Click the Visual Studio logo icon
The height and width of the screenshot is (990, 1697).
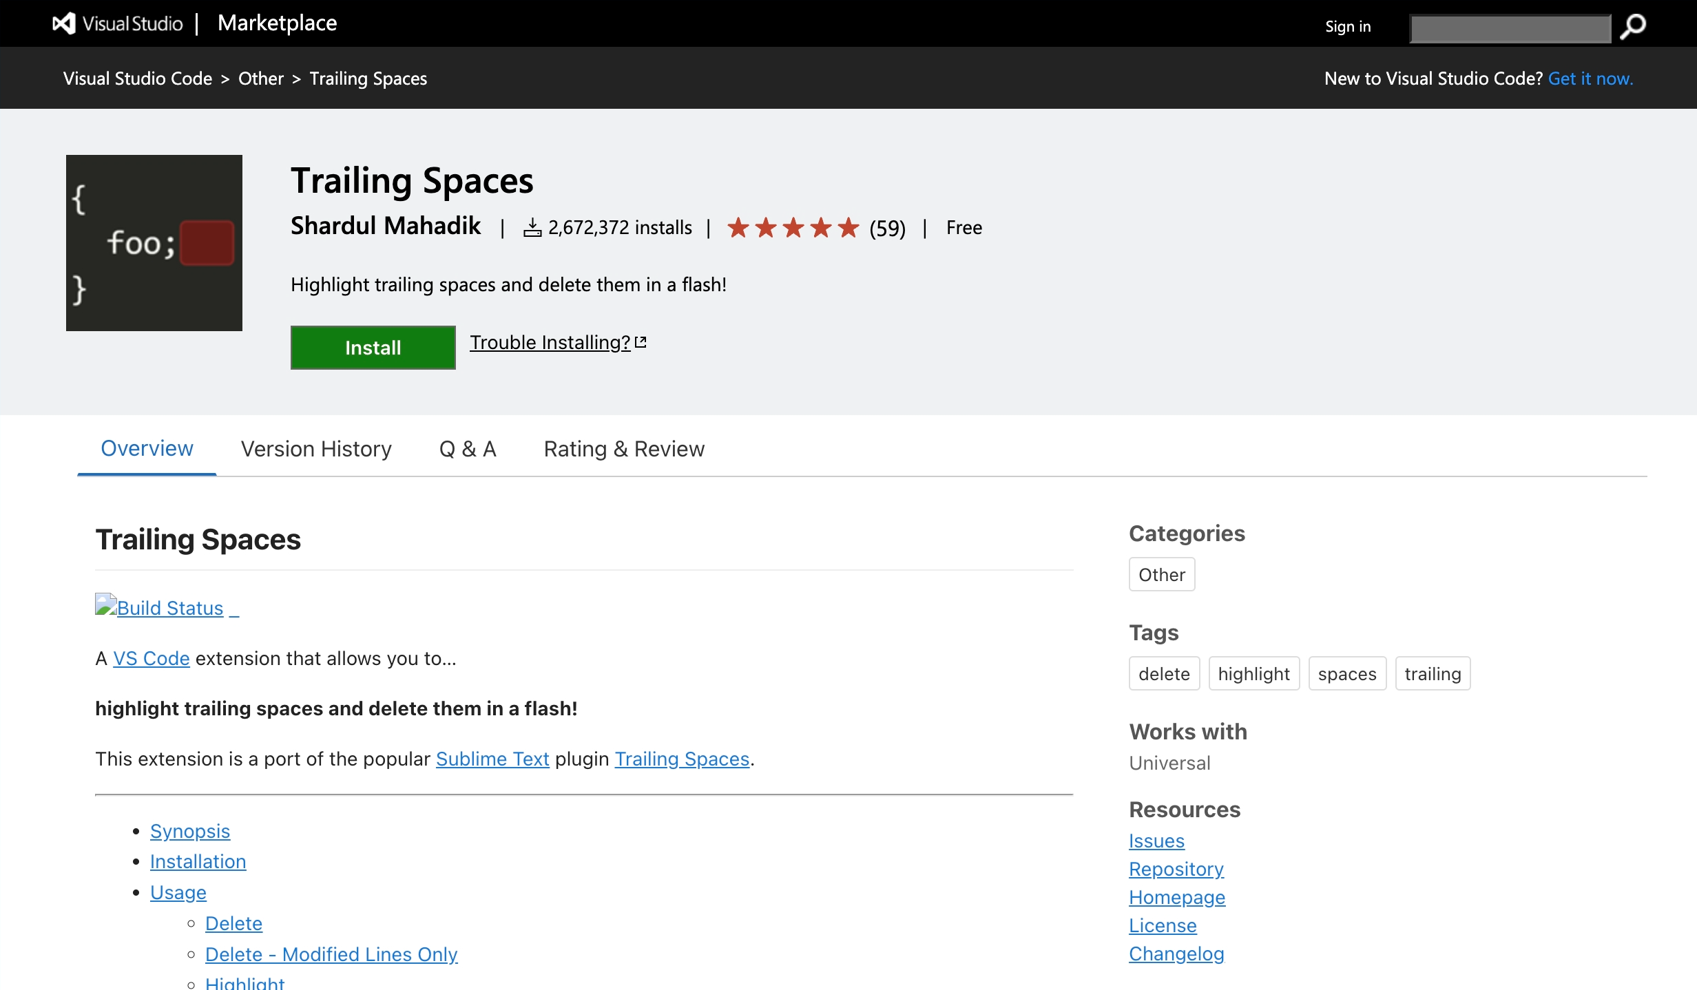64,23
